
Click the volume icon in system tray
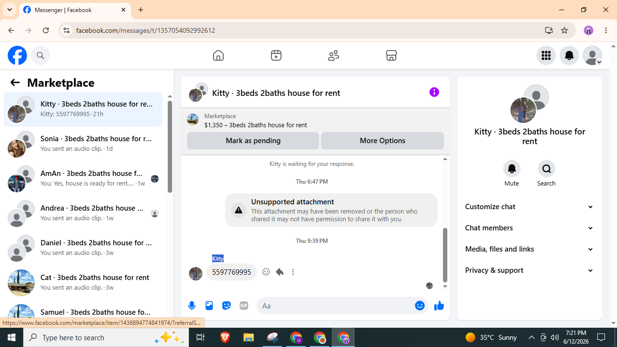[x=555, y=337]
